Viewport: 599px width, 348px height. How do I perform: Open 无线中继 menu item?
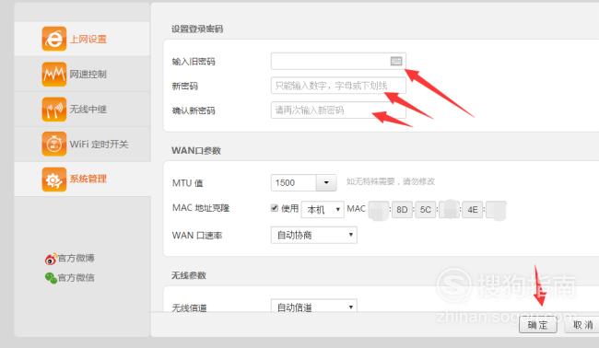tap(82, 110)
